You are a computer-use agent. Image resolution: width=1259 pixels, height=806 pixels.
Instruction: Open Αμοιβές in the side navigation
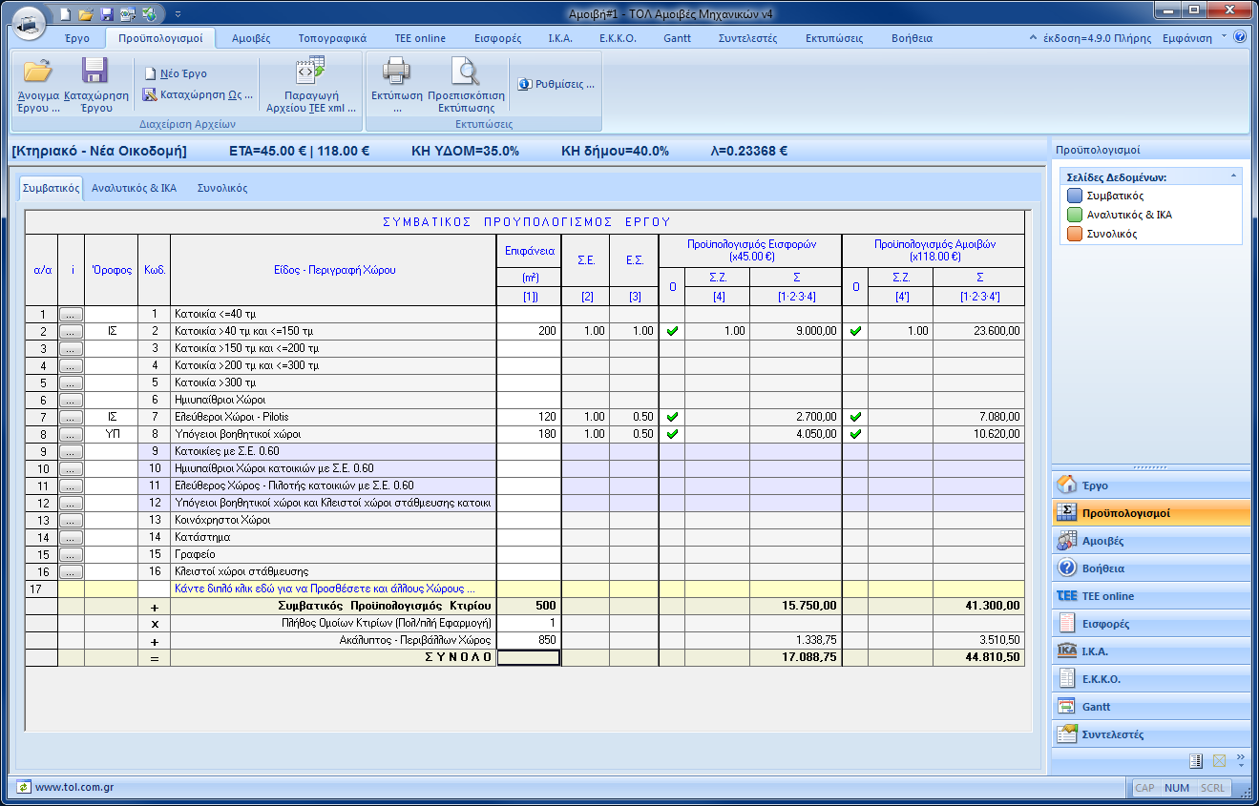[x=1149, y=541]
